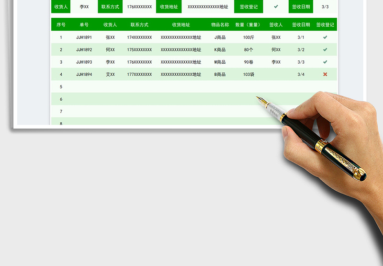Click the red X mark in row JJH1894
This screenshot has width=383, height=266.
click(325, 74)
